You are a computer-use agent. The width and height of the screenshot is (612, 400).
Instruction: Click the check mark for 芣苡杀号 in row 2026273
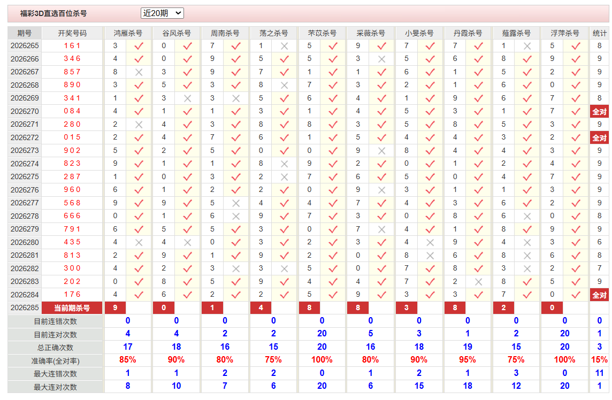333,151
